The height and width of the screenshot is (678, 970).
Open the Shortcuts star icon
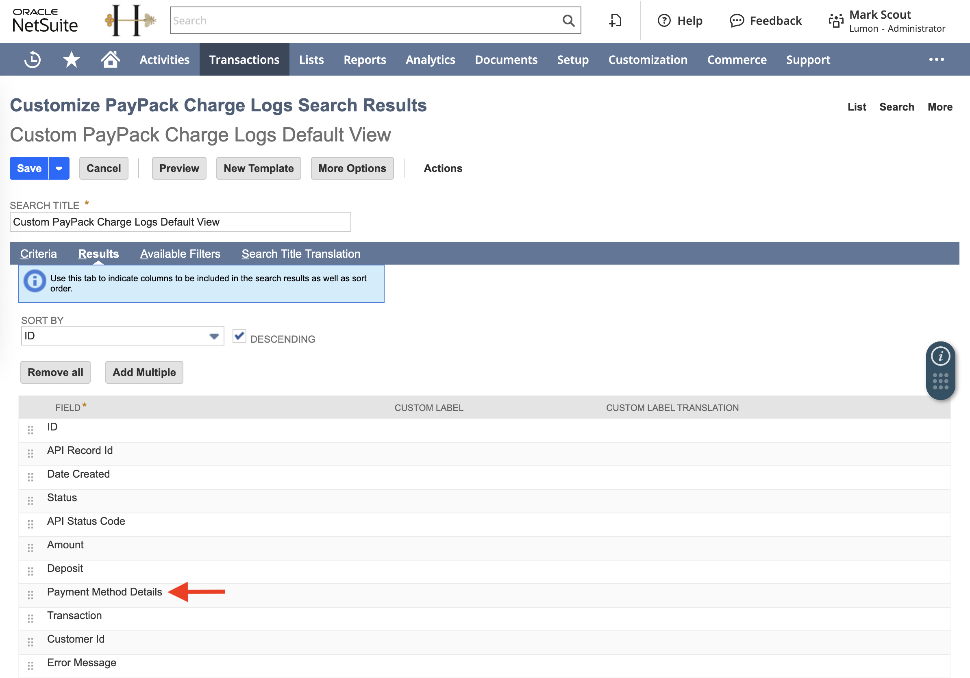pyautogui.click(x=71, y=60)
